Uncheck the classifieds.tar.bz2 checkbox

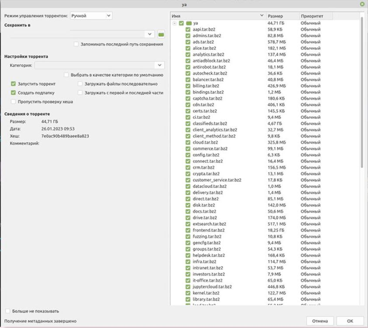[x=188, y=123]
